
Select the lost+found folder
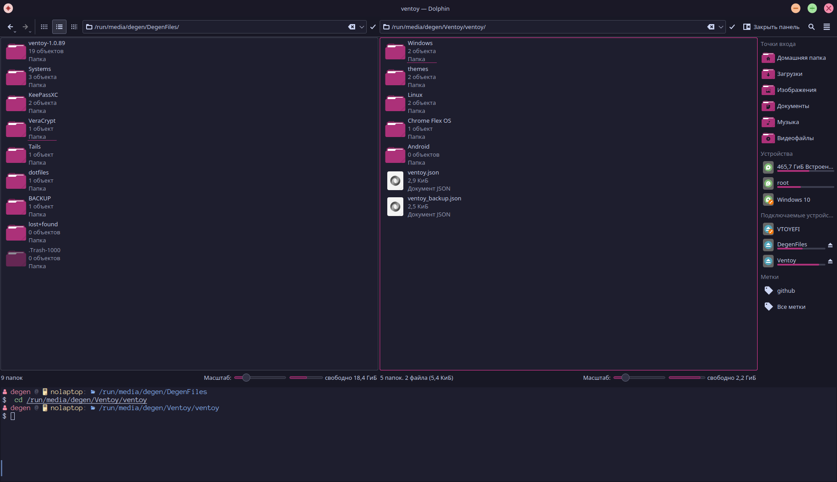pyautogui.click(x=33, y=232)
